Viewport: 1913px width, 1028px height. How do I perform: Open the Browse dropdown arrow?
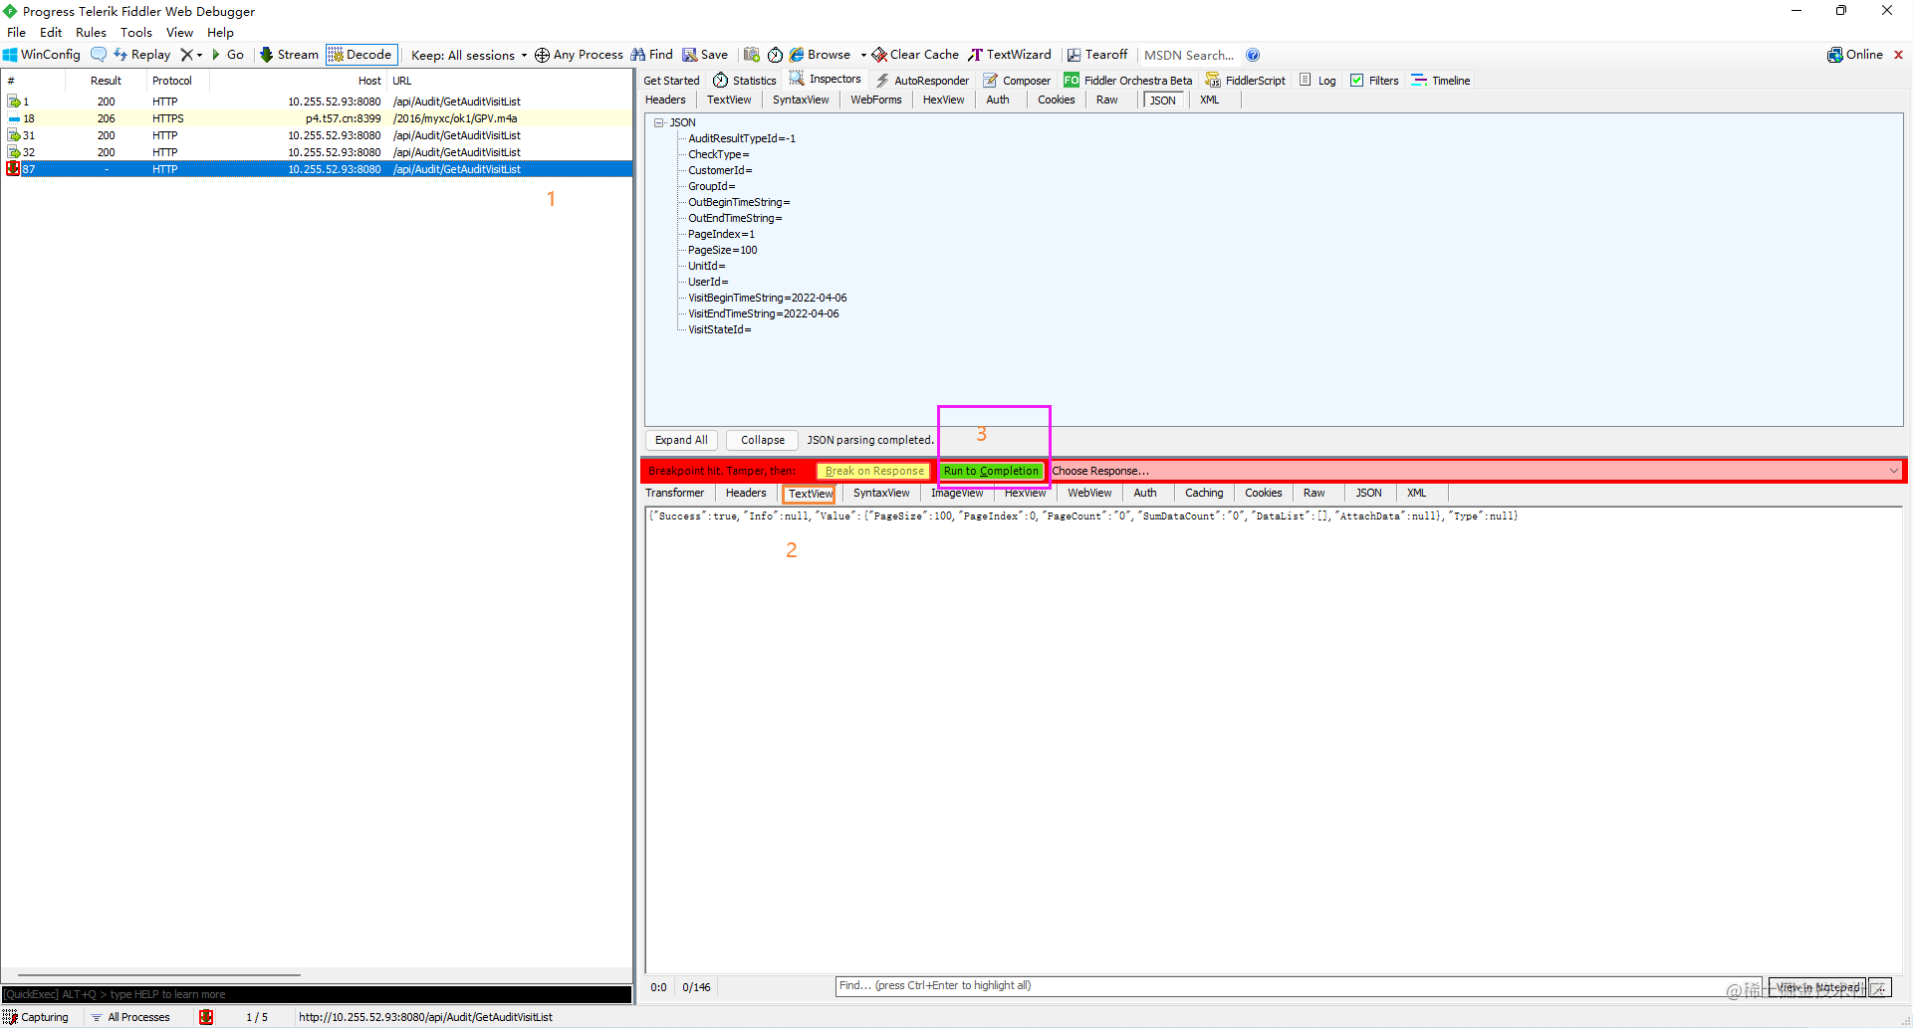tap(863, 55)
